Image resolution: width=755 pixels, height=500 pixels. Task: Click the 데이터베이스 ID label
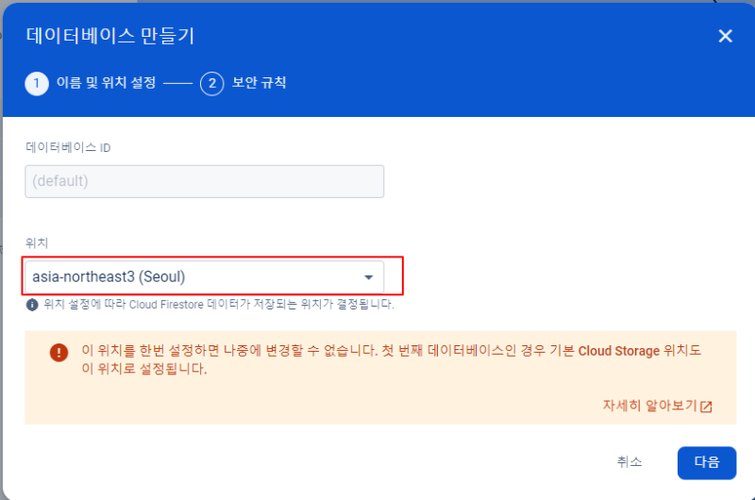point(68,147)
